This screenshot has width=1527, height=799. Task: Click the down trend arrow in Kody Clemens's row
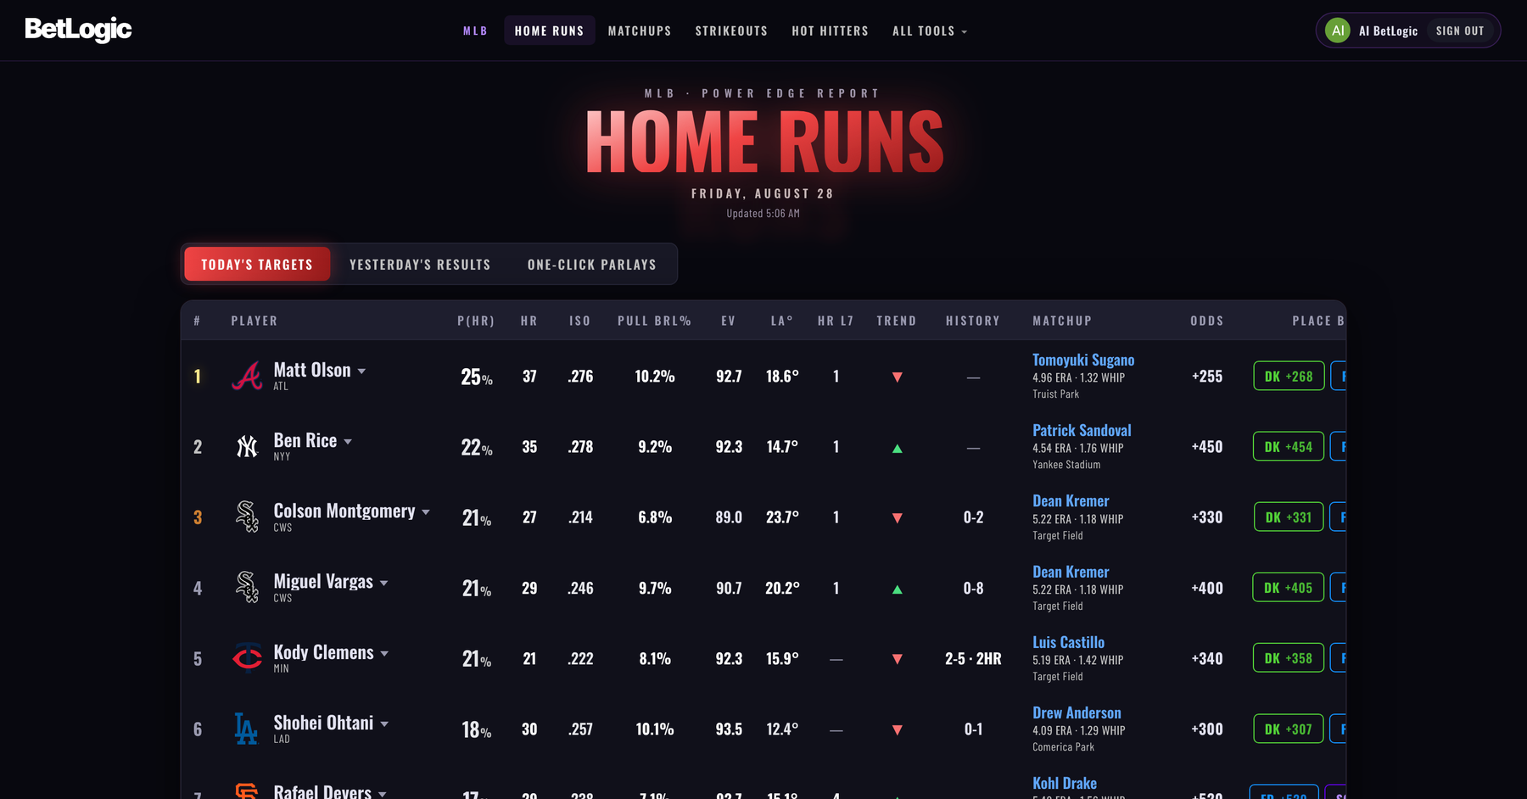pos(897,659)
